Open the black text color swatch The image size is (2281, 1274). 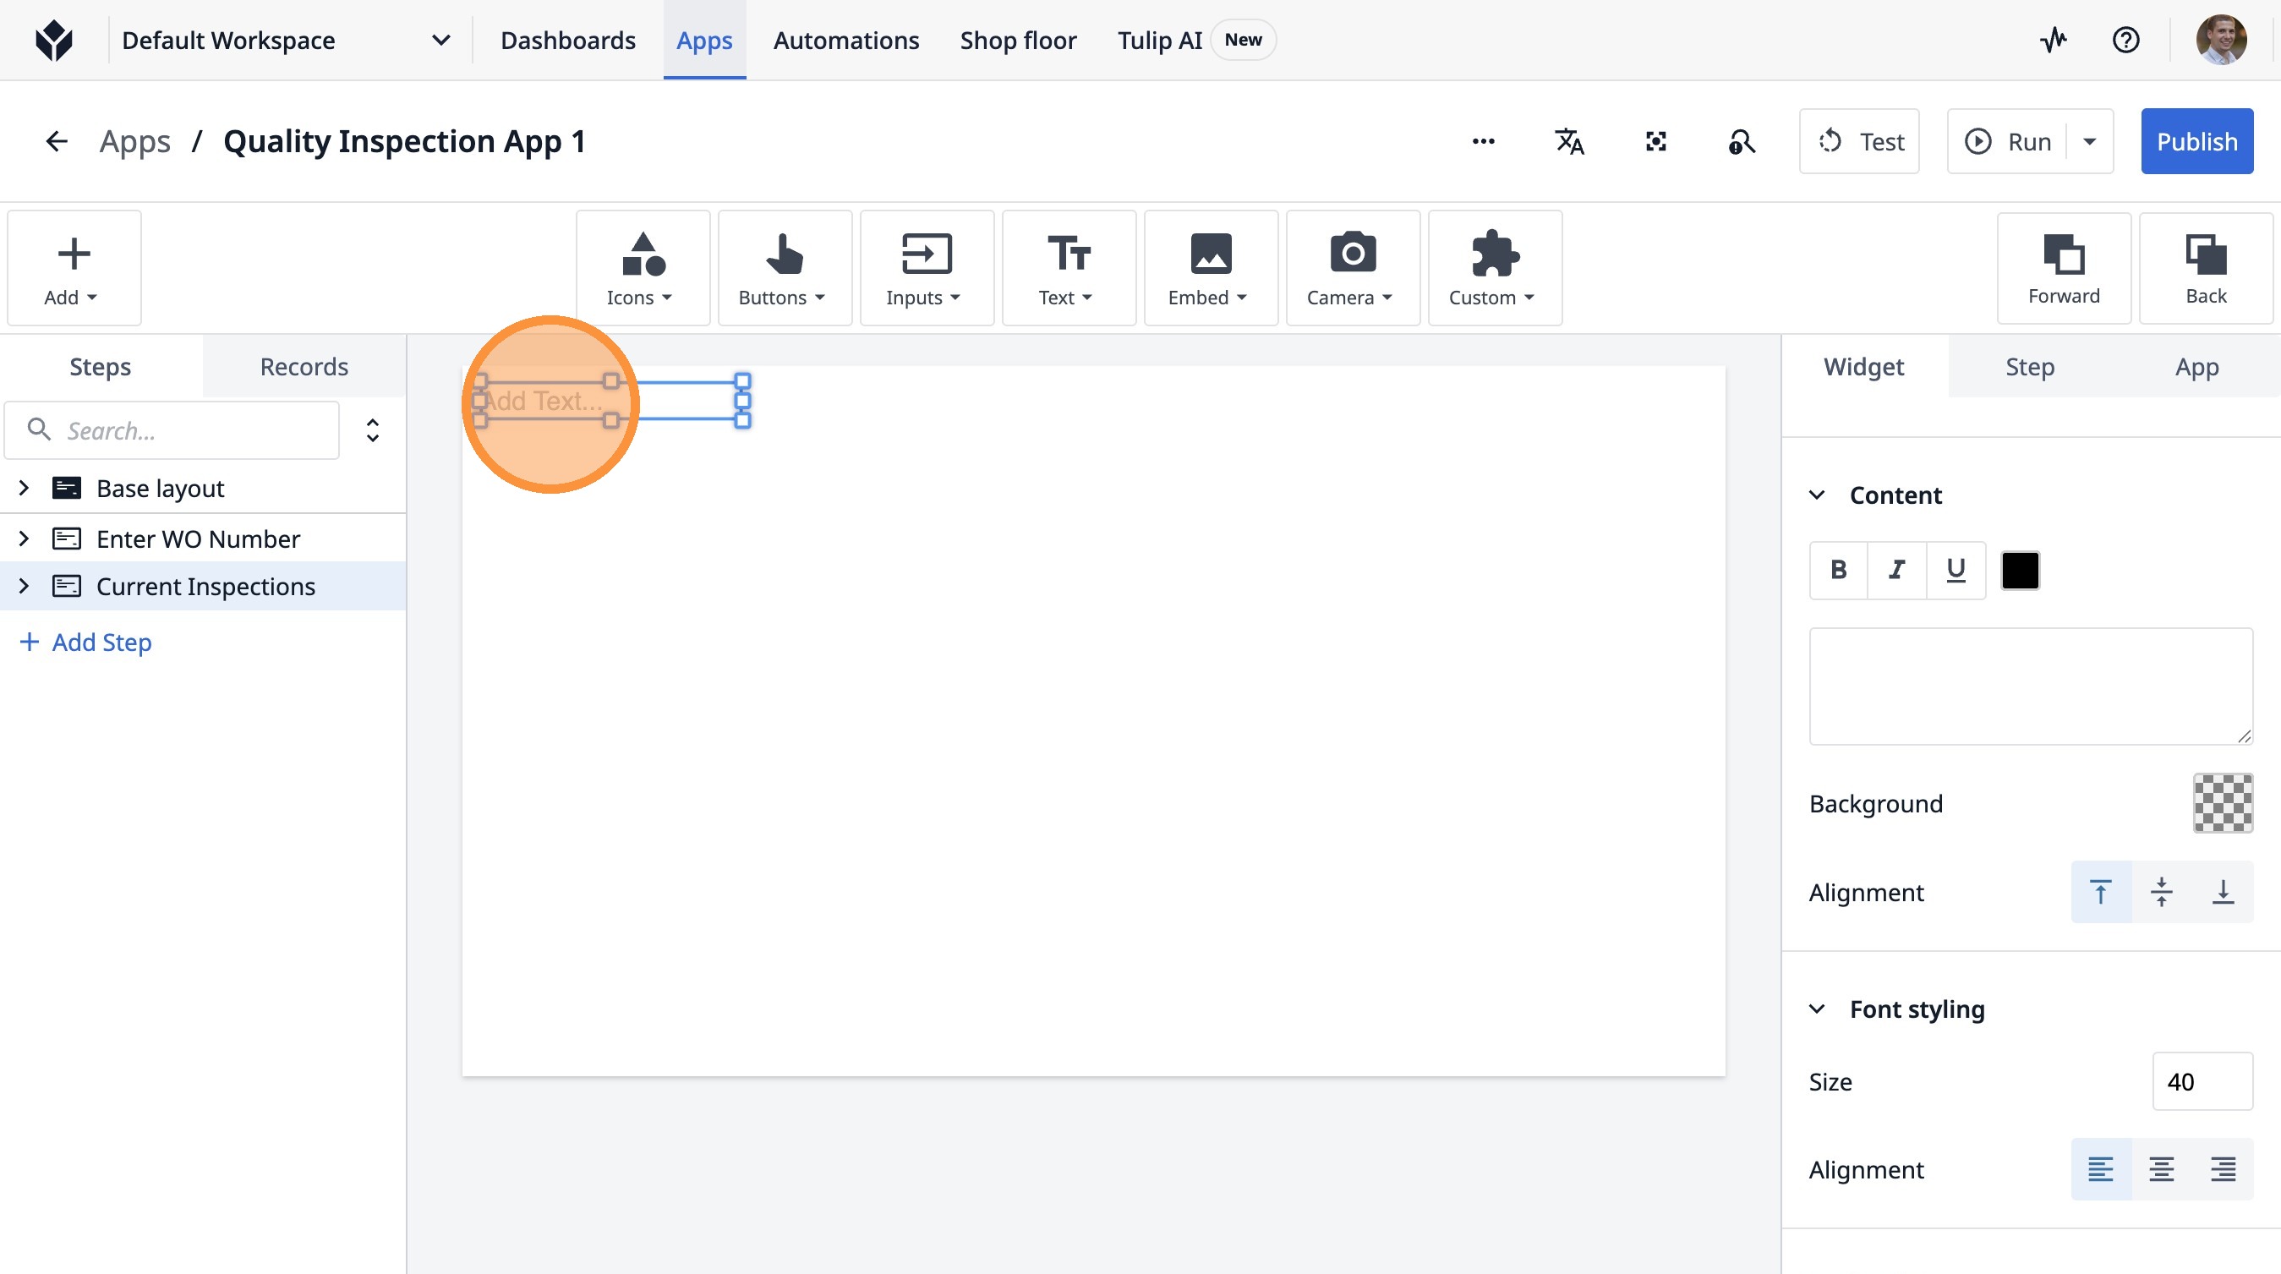(2020, 570)
